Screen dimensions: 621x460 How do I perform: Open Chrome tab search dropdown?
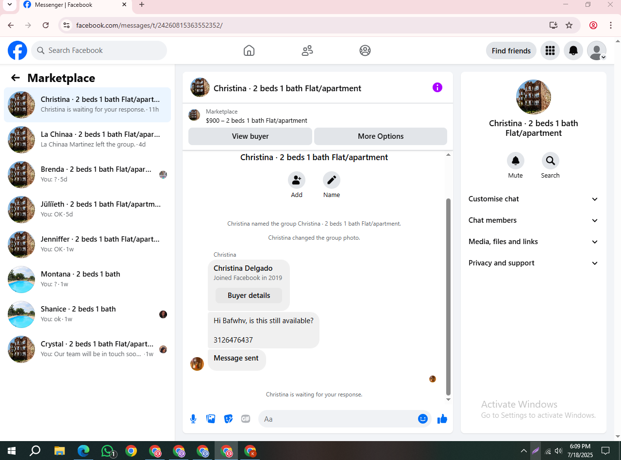tap(9, 5)
